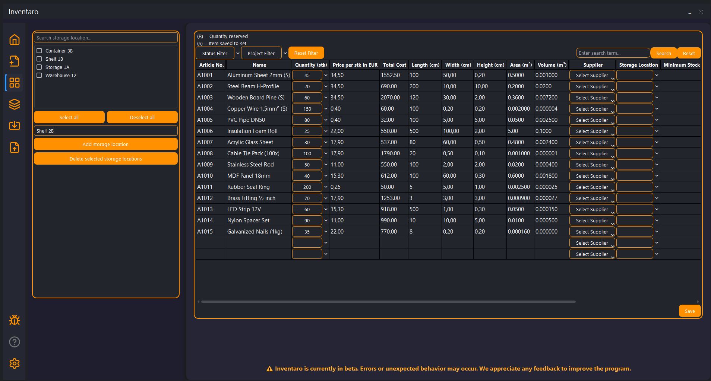711x381 pixels.
Task: Open the stacked layers sidebar icon
Action: point(15,104)
